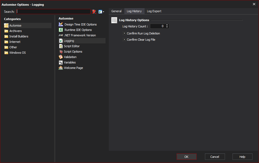Open the Script Editor options
259x163 pixels.
(72, 46)
